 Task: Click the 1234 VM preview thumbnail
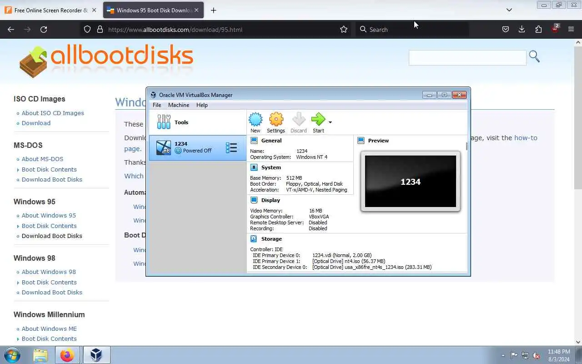pos(411,182)
